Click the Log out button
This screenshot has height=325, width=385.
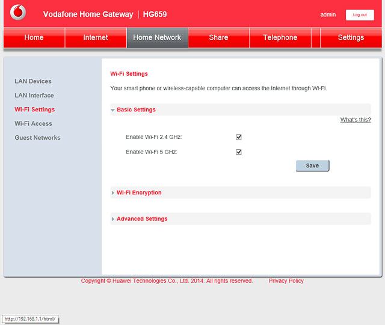[x=360, y=15]
